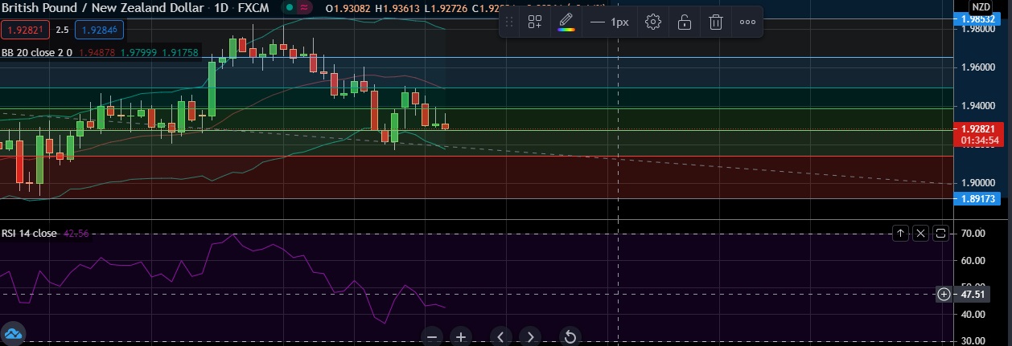Select the RSI 14 close legend
Screen dimensions: 1012x346
29,234
